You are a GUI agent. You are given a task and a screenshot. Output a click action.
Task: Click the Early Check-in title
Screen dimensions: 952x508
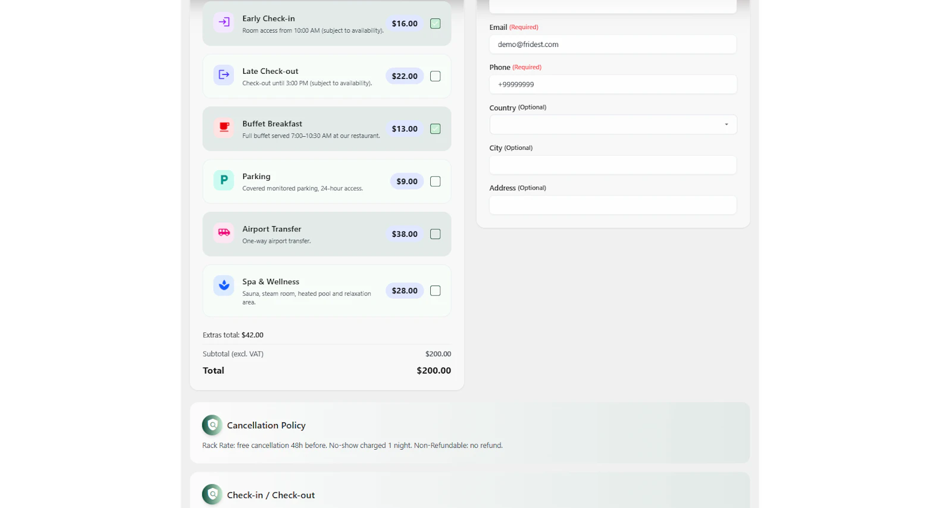pyautogui.click(x=268, y=18)
